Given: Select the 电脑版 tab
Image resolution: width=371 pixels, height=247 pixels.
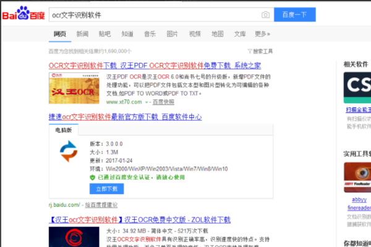Looking at the screenshot, I should point(64,130).
